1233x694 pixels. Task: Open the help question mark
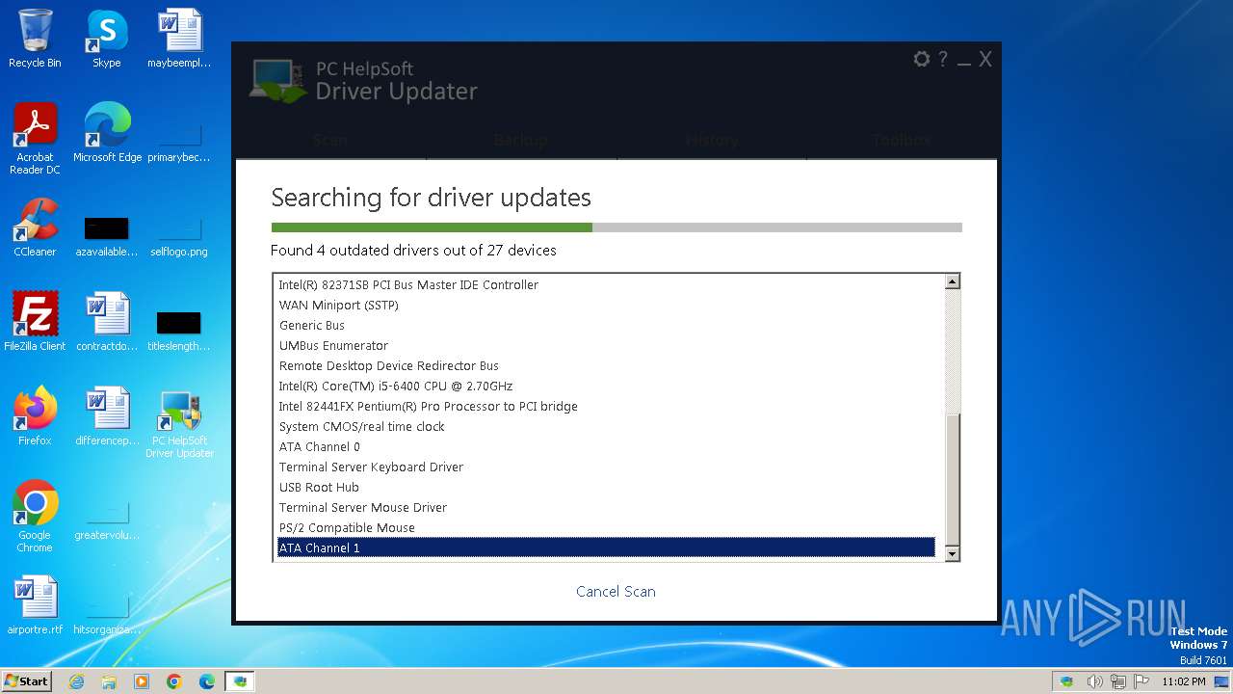pos(943,59)
